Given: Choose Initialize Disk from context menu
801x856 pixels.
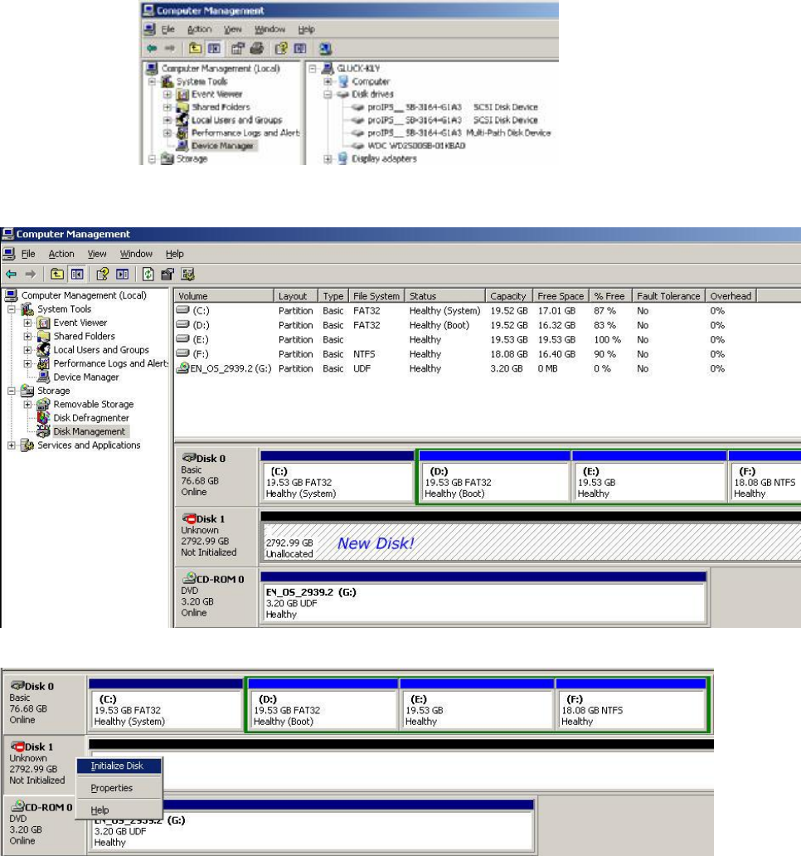Looking at the screenshot, I should 119,766.
